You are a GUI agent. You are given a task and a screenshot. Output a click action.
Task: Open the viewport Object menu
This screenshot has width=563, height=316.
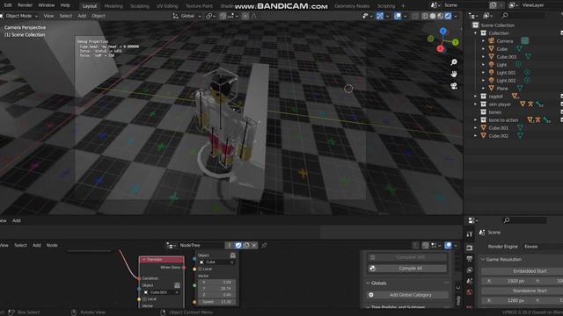pos(99,16)
